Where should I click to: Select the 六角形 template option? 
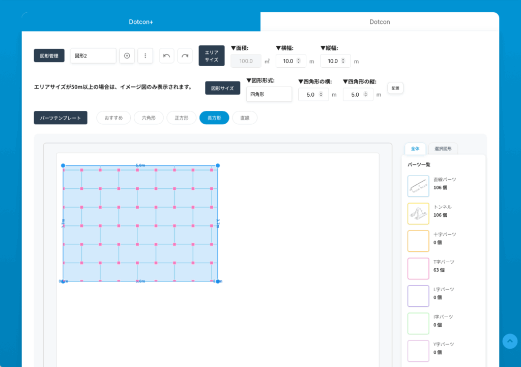pyautogui.click(x=149, y=118)
